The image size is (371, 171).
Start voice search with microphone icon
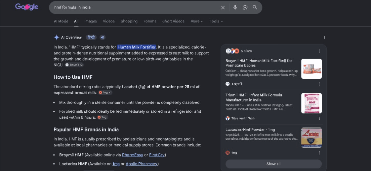(235, 7)
